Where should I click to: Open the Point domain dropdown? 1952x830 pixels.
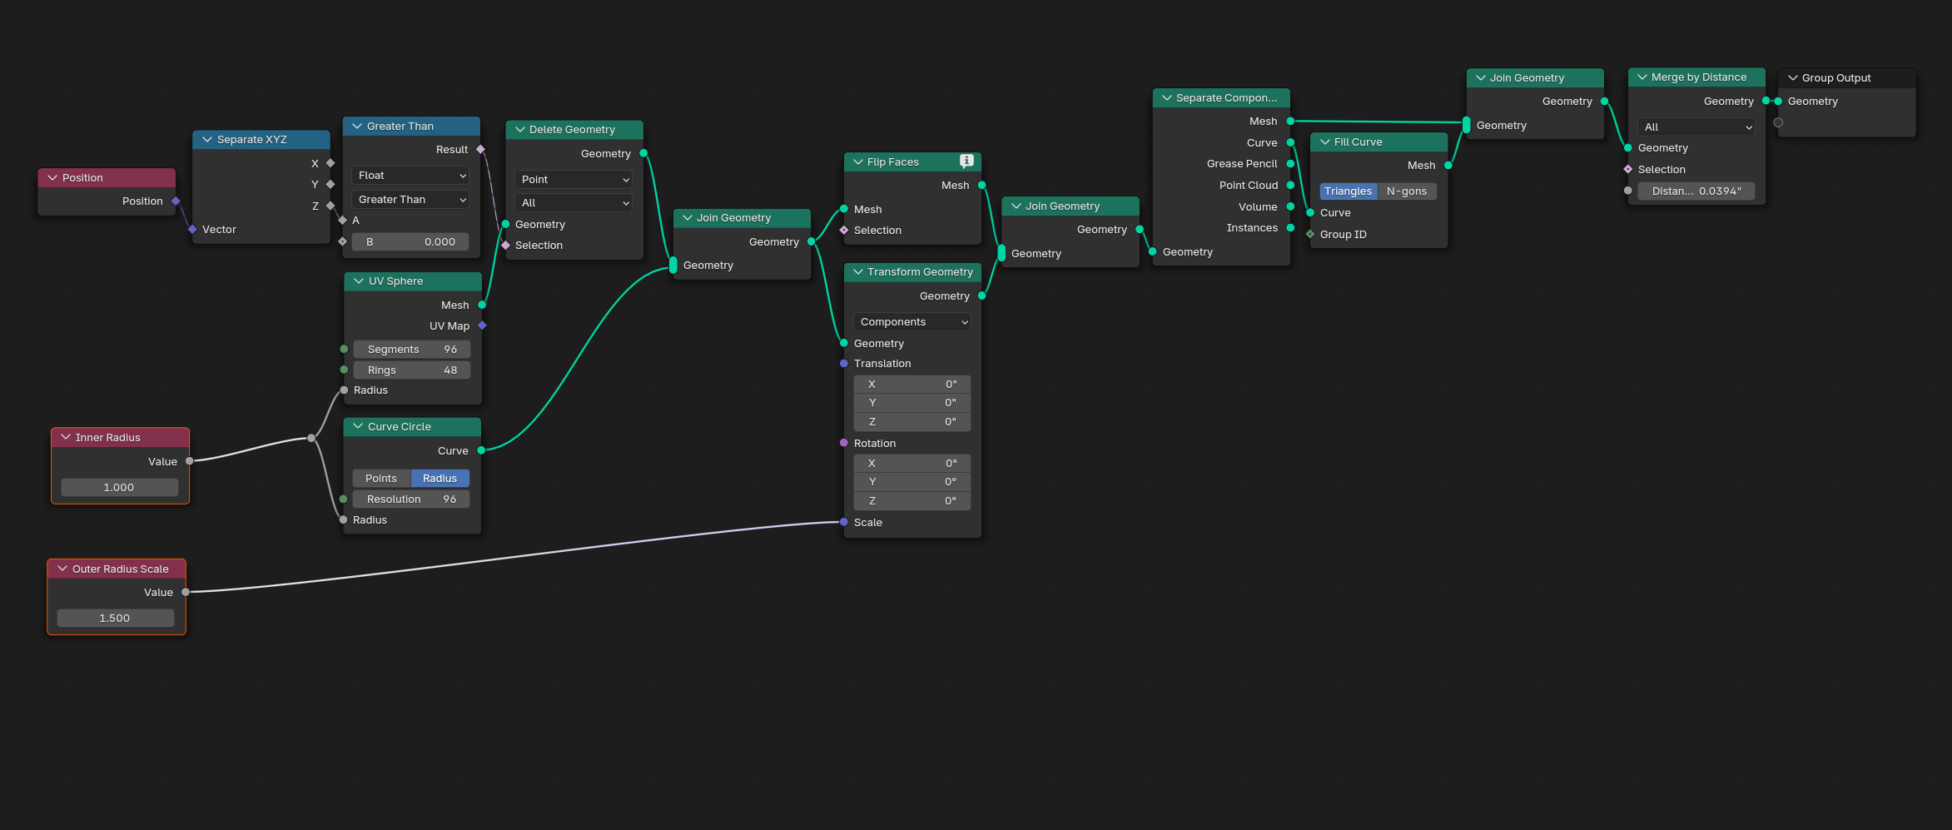tap(574, 179)
